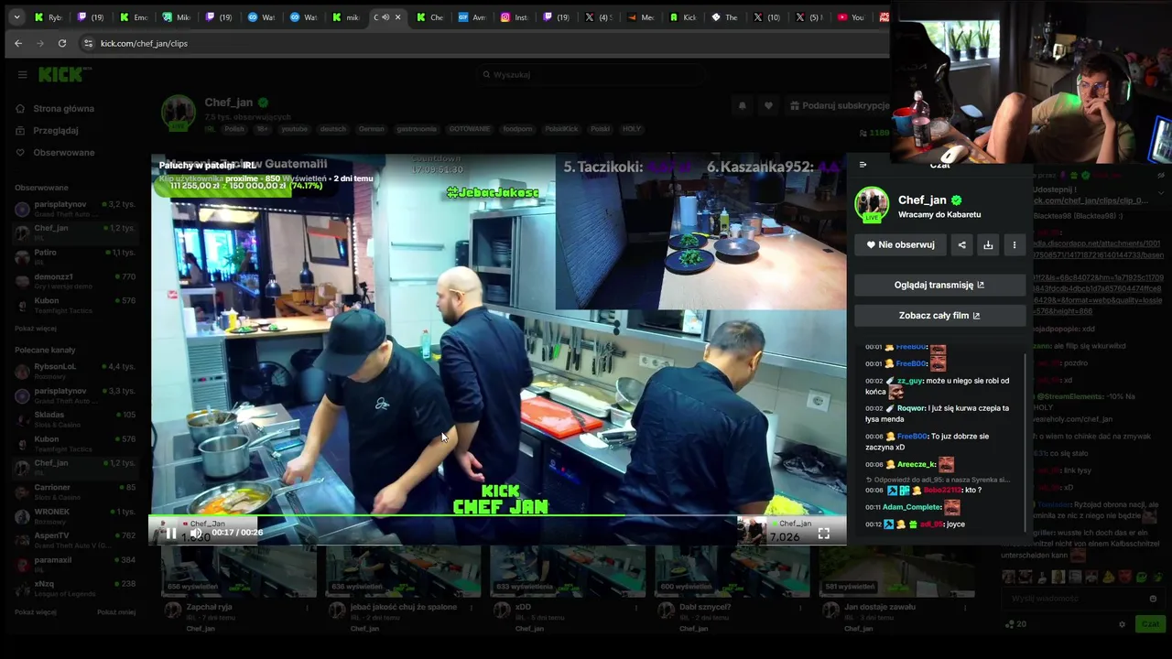The image size is (1172, 659).
Task: Open demonzz1 channel in sidebar
Action: [x=74, y=280]
